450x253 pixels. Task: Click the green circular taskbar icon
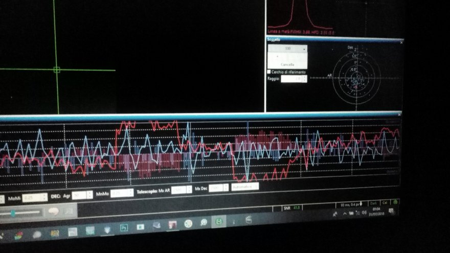tap(218, 222)
